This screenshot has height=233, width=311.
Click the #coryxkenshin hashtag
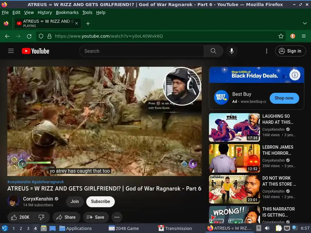[x=19, y=182]
